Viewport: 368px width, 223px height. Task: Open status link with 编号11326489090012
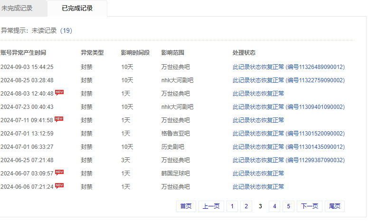288,67
